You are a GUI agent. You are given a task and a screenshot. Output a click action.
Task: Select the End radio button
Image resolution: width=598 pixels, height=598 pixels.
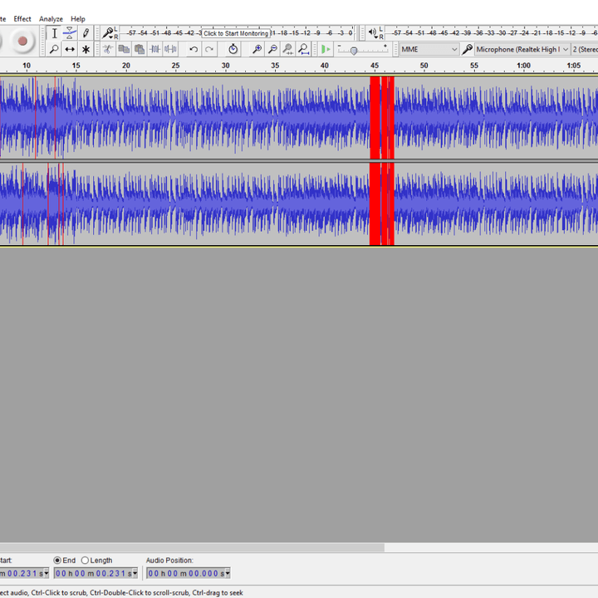(x=57, y=561)
